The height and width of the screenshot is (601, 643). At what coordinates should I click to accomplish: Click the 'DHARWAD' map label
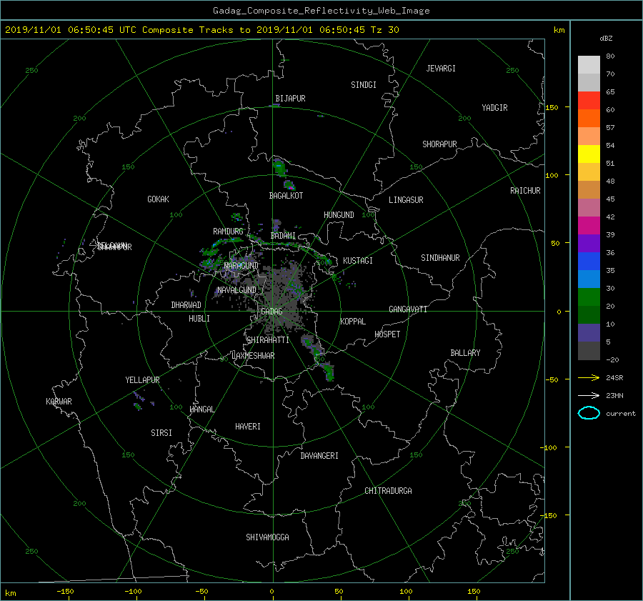pos(186,305)
